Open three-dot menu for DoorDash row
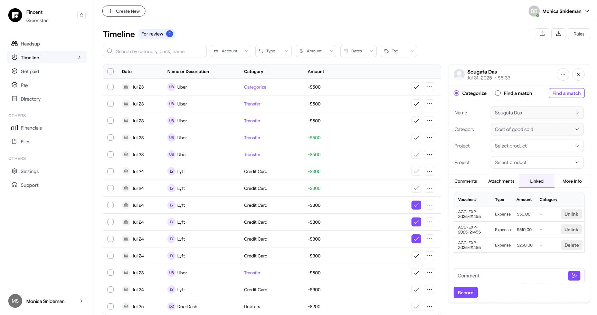 (x=429, y=306)
